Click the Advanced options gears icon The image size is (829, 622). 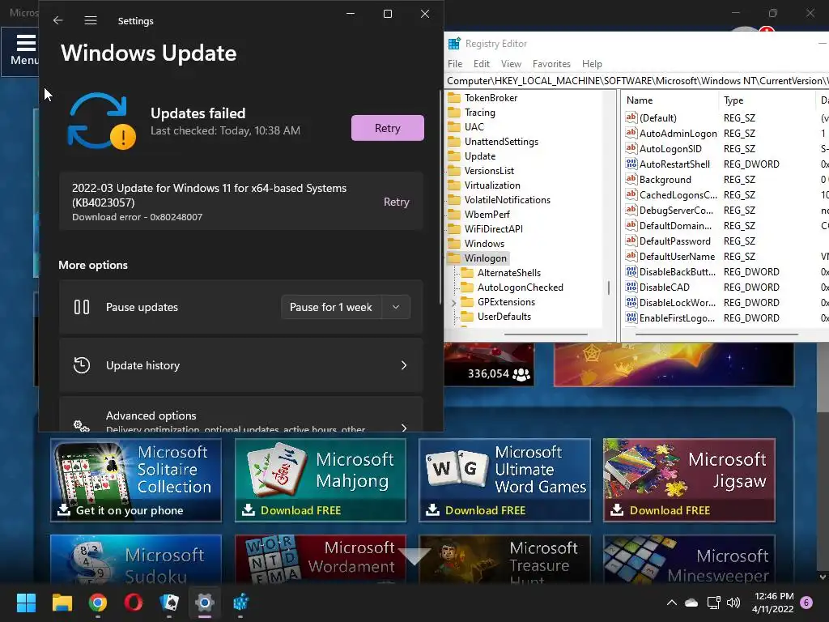pos(82,425)
